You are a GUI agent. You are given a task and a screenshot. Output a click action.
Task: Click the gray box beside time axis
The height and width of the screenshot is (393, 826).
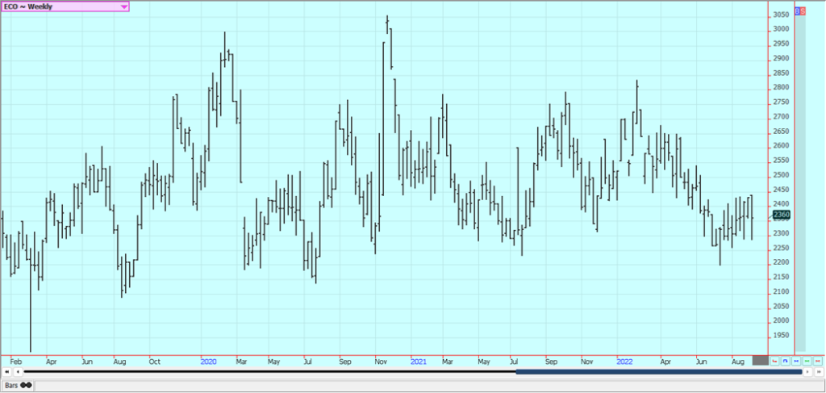click(x=760, y=361)
